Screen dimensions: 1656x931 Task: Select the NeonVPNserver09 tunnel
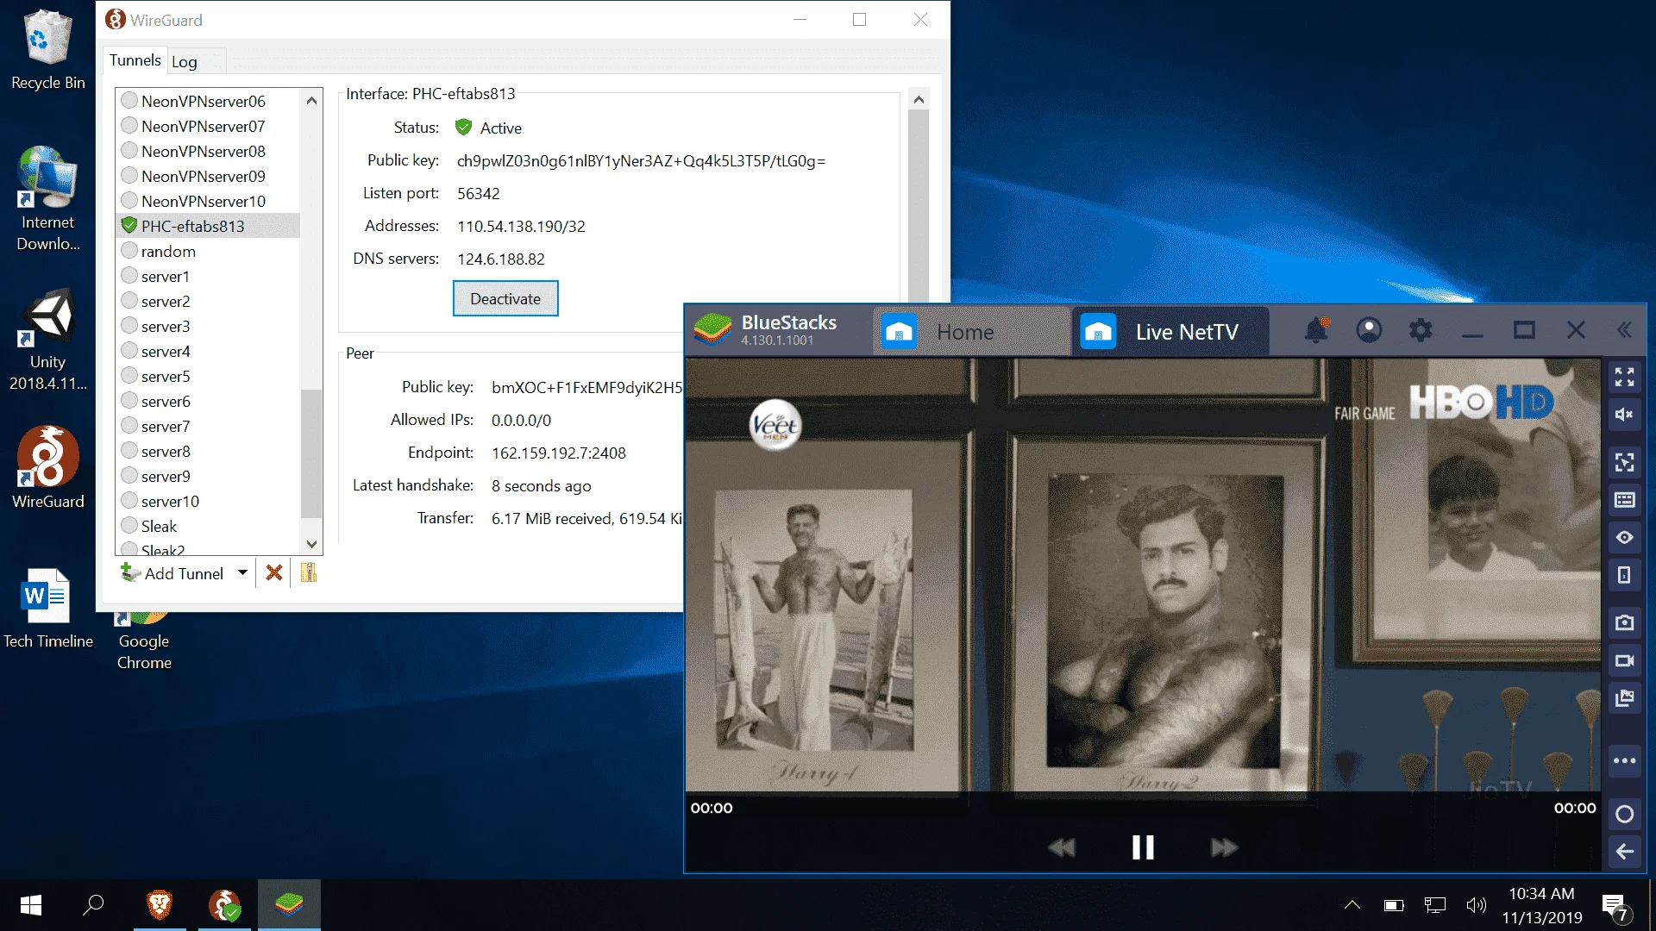tap(208, 177)
